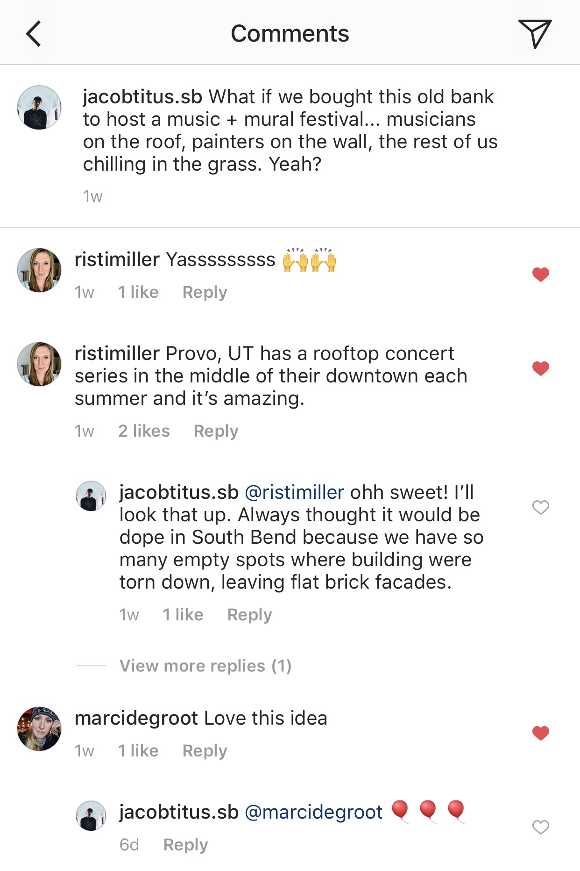Open marcidegroot's profile picture
This screenshot has width=580, height=871.
click(39, 729)
